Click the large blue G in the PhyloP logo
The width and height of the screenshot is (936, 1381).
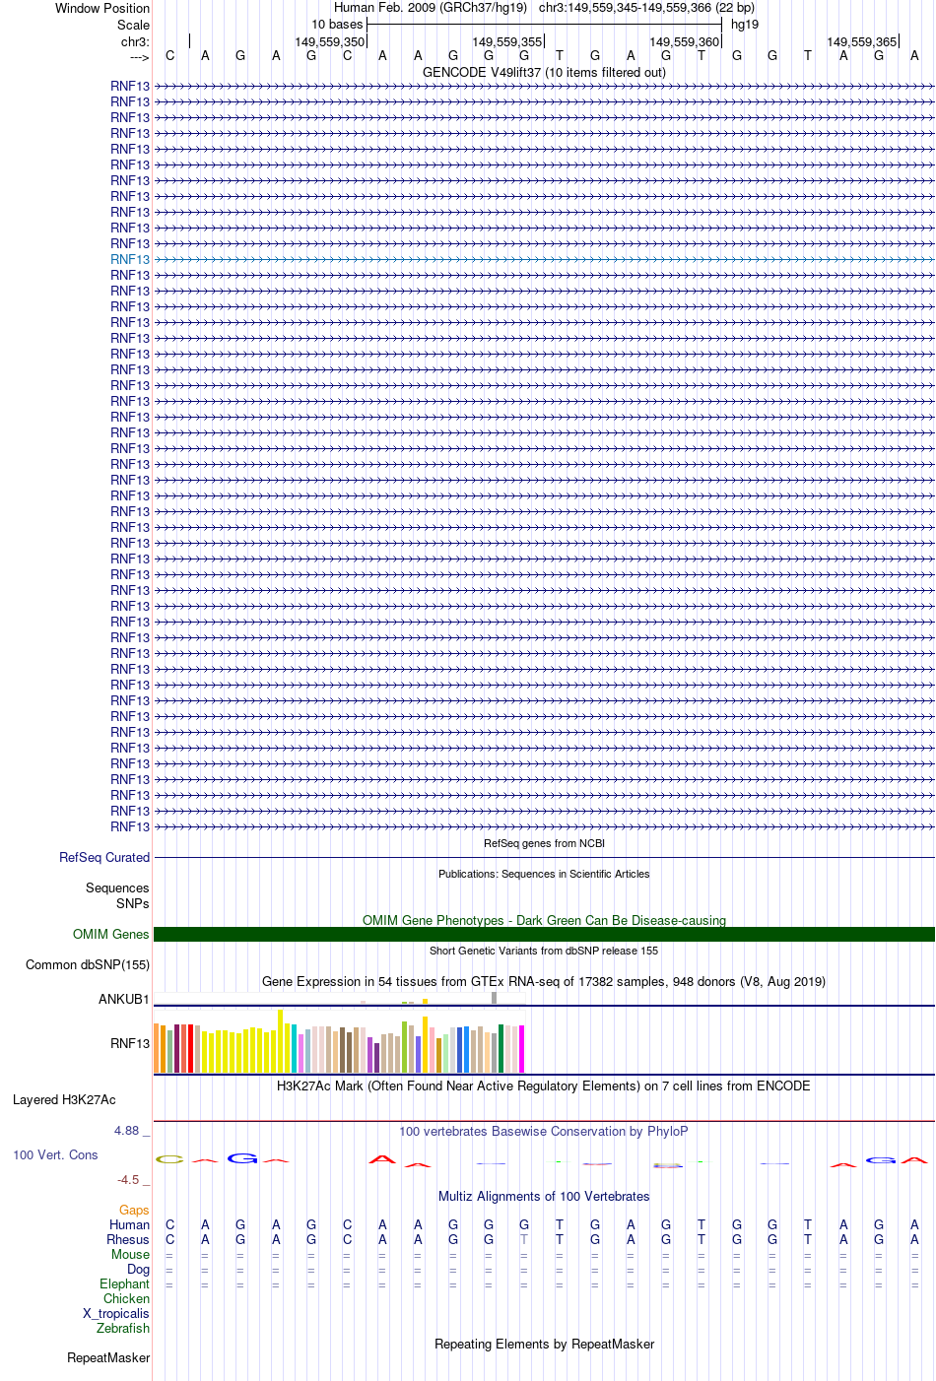coord(241,1158)
